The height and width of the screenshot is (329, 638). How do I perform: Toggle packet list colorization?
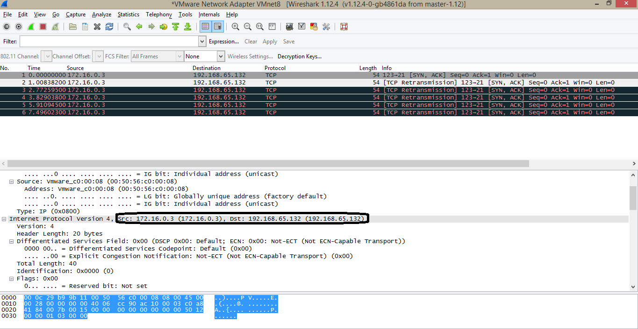point(205,27)
